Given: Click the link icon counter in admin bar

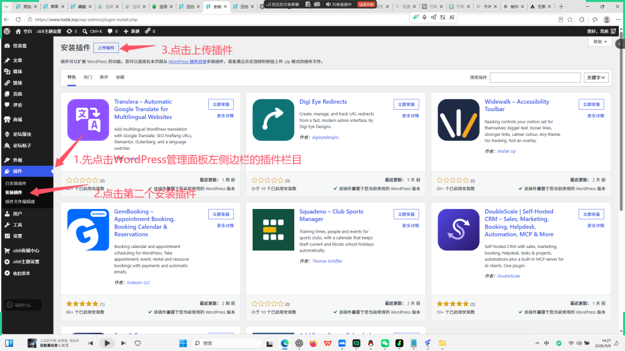Looking at the screenshot, I should (x=150, y=31).
